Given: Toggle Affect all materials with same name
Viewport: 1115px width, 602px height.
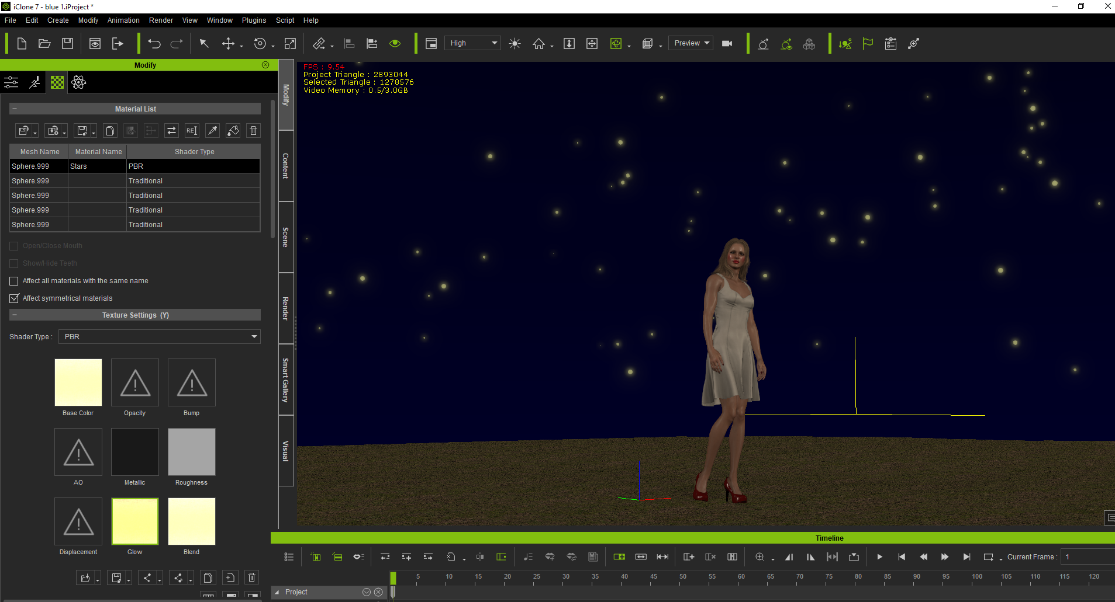Looking at the screenshot, I should click(14, 281).
